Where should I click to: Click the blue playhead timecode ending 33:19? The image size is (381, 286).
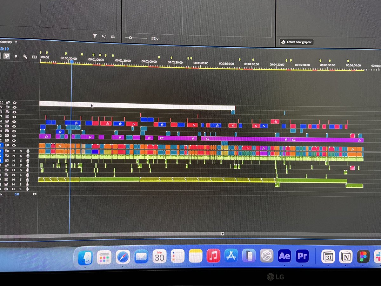[x=4, y=49]
